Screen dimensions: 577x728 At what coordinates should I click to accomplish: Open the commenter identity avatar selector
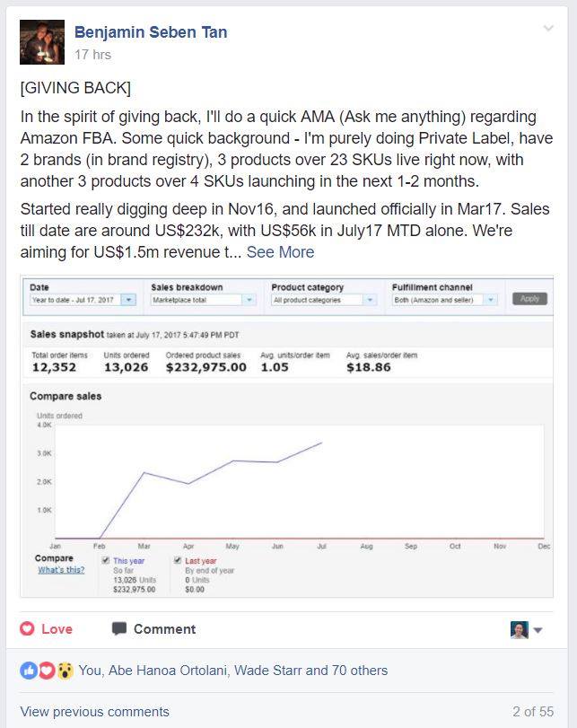[520, 630]
